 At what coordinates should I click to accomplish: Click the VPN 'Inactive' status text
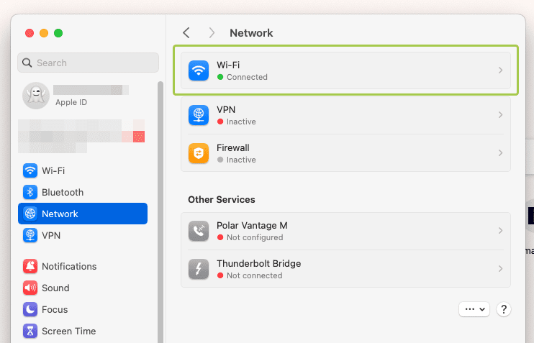pyautogui.click(x=241, y=122)
